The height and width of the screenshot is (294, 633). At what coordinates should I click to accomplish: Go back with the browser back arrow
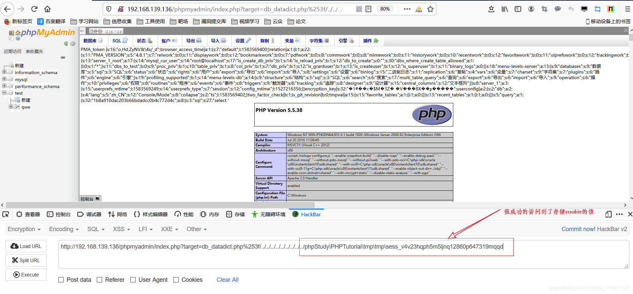pos(7,9)
